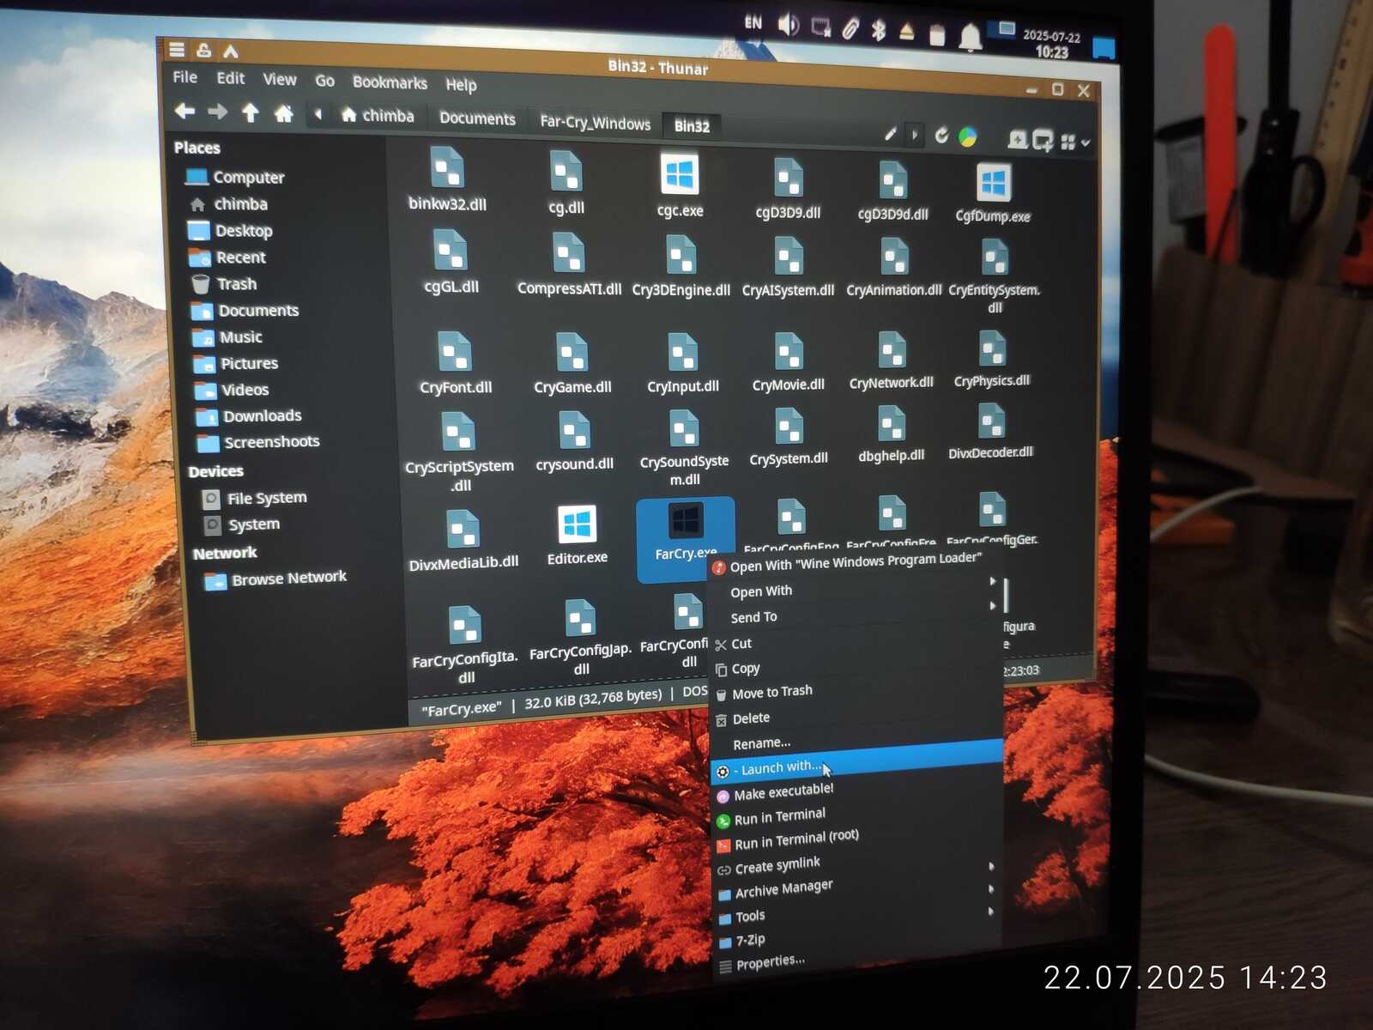Expand the Tools submenu in context menu
The height and width of the screenshot is (1030, 1373).
[857, 914]
